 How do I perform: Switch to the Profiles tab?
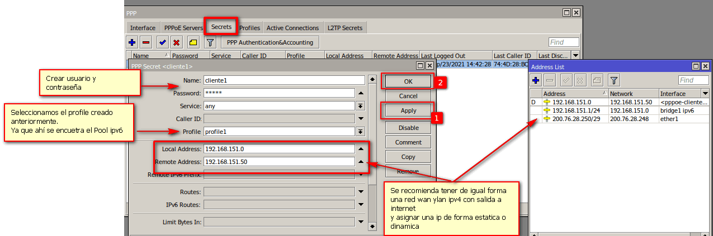pyautogui.click(x=249, y=28)
